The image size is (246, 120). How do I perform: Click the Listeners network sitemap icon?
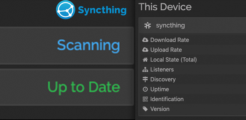(145, 69)
